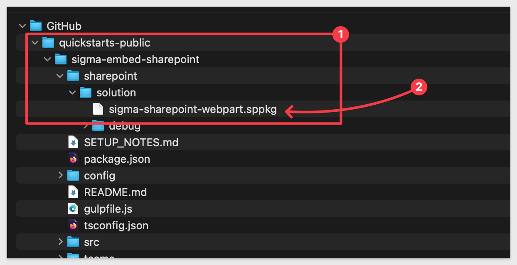Expand the src folder chevron

coord(60,242)
